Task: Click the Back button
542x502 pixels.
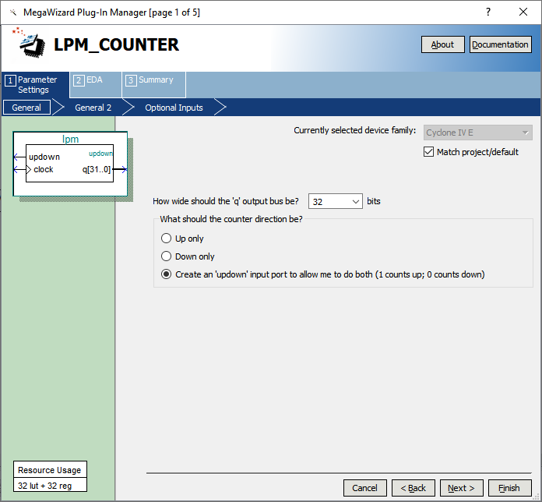Action: [414, 488]
